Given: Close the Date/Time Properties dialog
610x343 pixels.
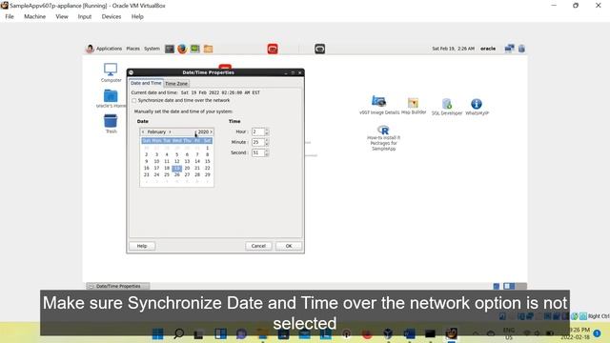Looking at the screenshot, I should (x=300, y=72).
